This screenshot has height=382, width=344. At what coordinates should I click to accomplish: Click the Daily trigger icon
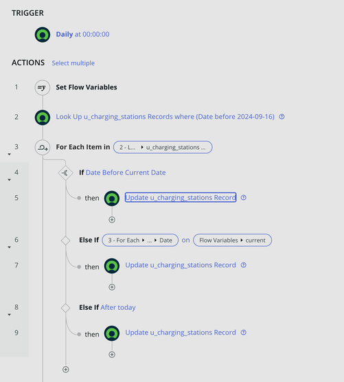pos(43,34)
